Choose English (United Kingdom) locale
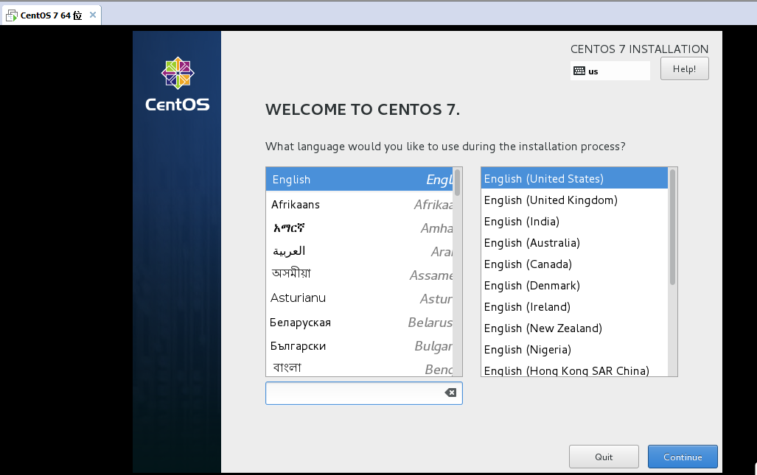Viewport: 757px width, 475px height. [574, 200]
